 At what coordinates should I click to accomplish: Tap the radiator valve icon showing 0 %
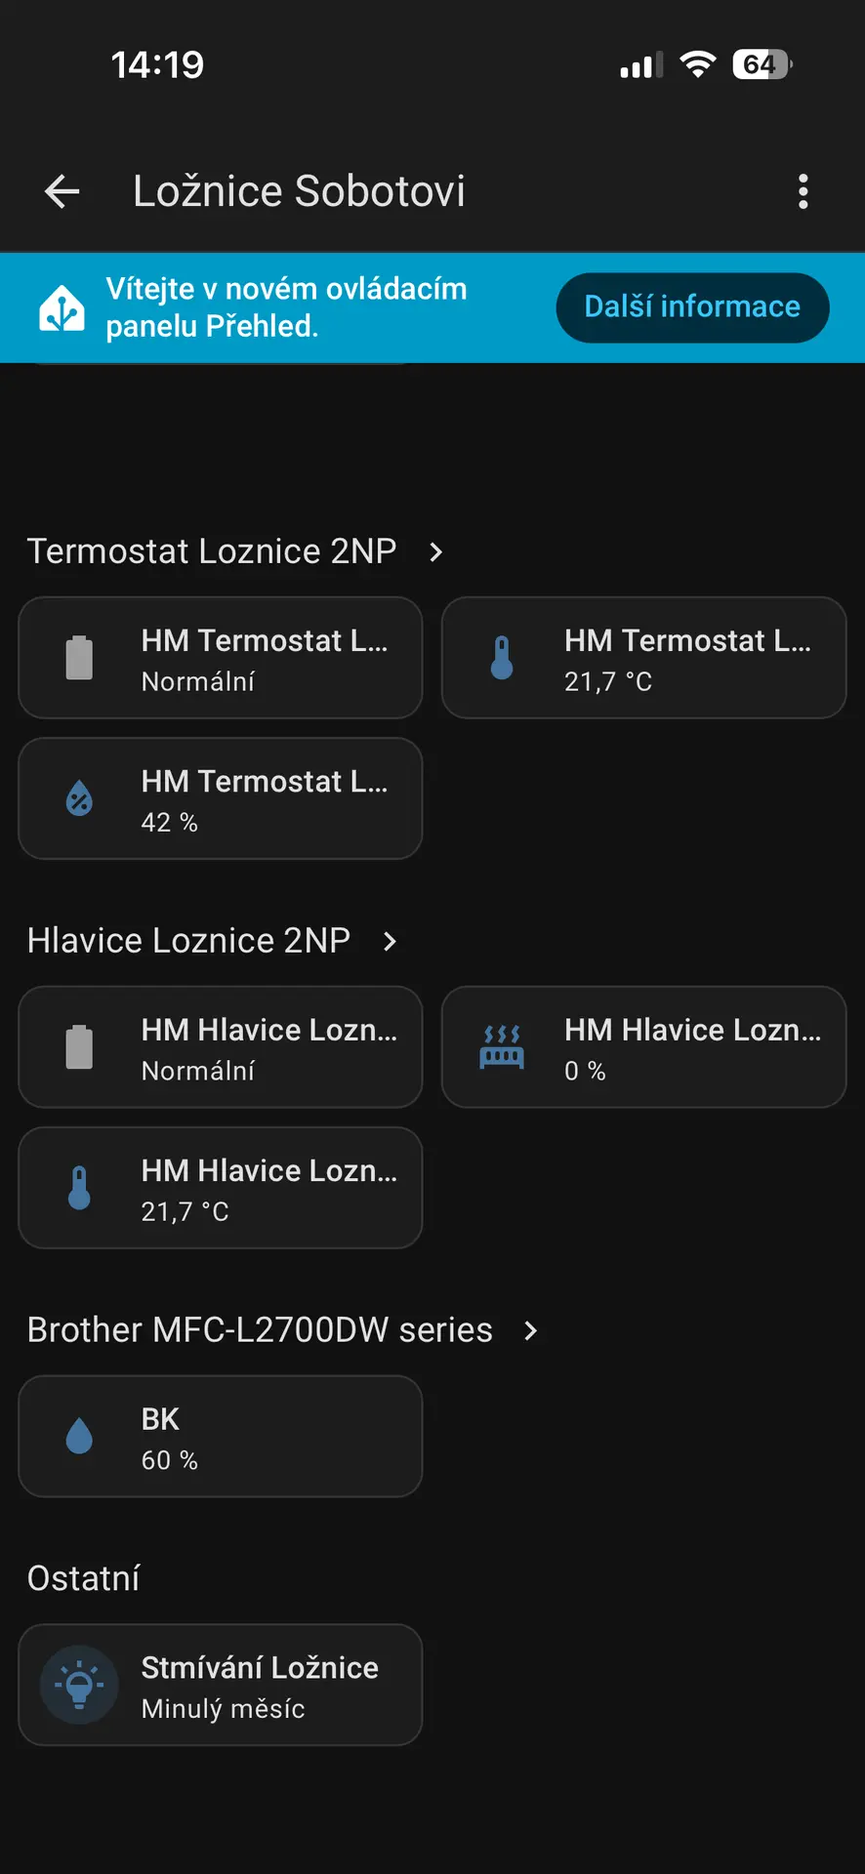[502, 1047]
